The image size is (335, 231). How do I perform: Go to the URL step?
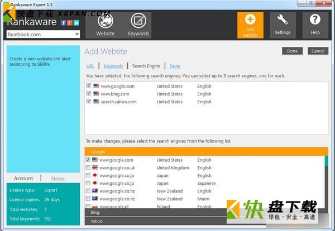[x=90, y=66]
